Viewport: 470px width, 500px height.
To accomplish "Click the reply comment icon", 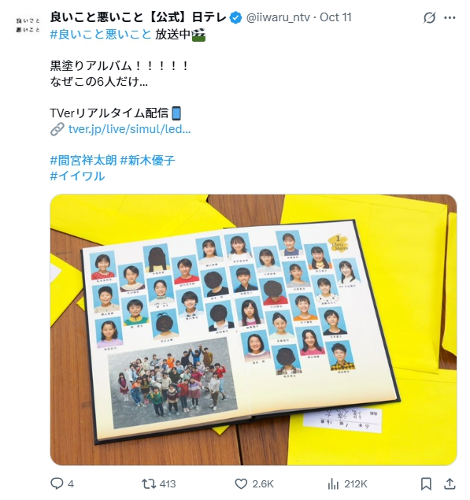I will tap(57, 483).
